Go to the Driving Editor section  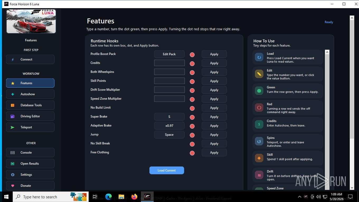(x=30, y=116)
